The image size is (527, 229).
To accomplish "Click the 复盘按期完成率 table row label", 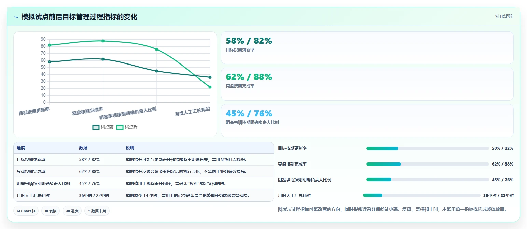I will (x=31, y=172).
